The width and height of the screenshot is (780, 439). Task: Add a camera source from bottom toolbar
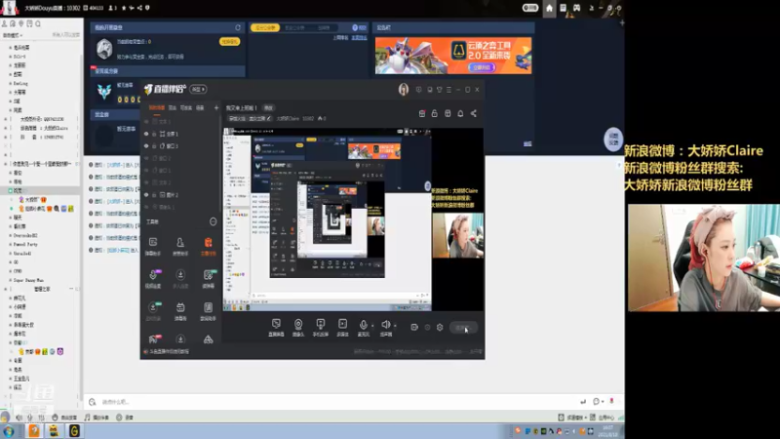click(298, 327)
